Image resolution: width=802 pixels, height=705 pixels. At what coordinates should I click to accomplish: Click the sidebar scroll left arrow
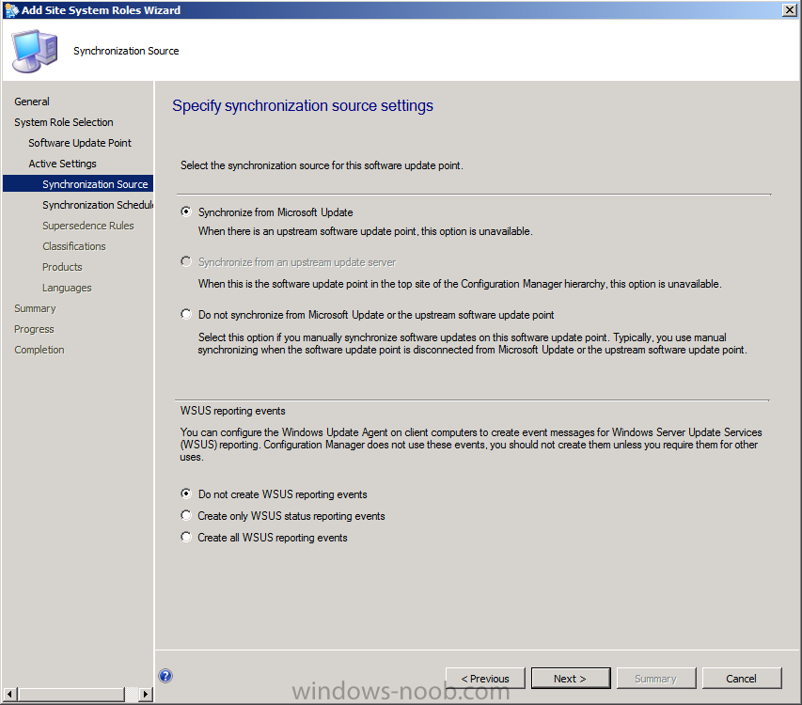click(10, 695)
